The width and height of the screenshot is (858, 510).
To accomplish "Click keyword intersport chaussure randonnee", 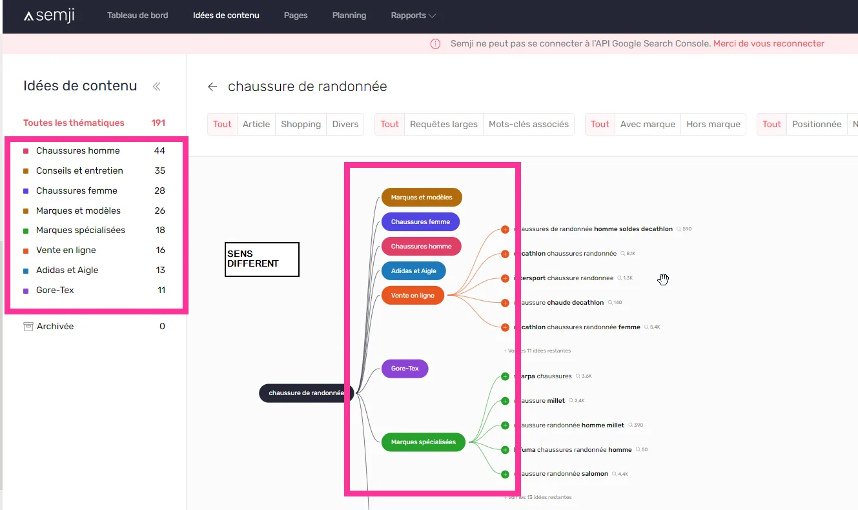I will coord(564,278).
